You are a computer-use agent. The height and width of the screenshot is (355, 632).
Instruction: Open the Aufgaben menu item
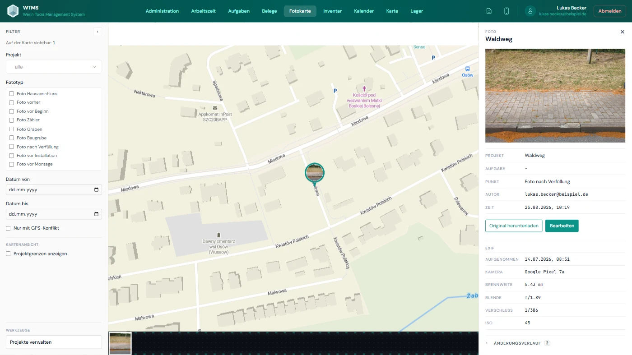(x=239, y=11)
